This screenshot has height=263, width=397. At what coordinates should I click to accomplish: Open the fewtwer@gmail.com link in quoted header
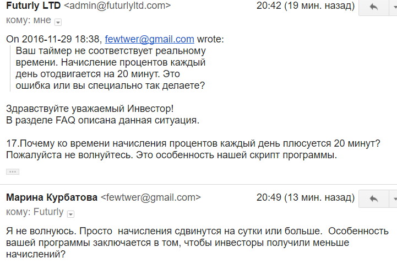coord(149,39)
